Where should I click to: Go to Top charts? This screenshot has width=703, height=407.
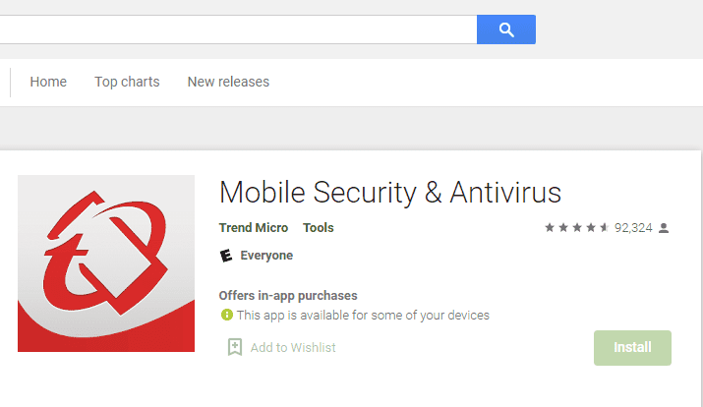click(x=127, y=82)
